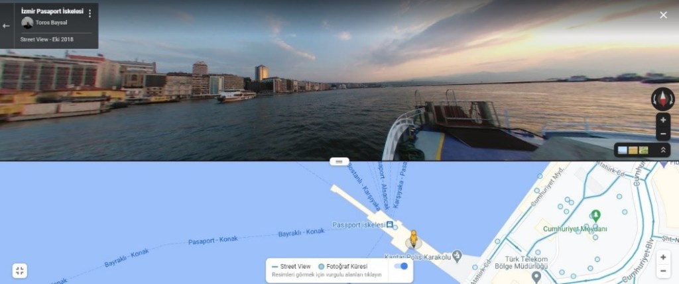This screenshot has width=679, height=284.
Task: Zoom out of the Street View panorama
Action: [x=662, y=134]
